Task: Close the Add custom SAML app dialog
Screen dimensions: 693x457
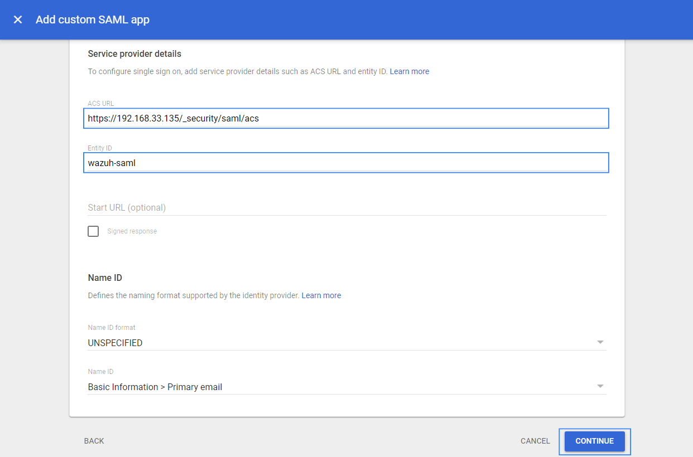Action: point(18,20)
